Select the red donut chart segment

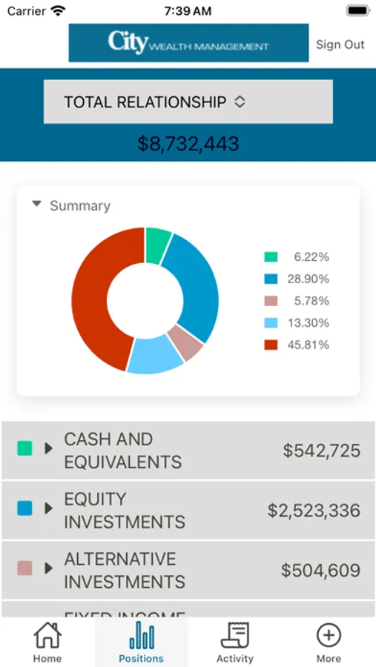click(91, 293)
